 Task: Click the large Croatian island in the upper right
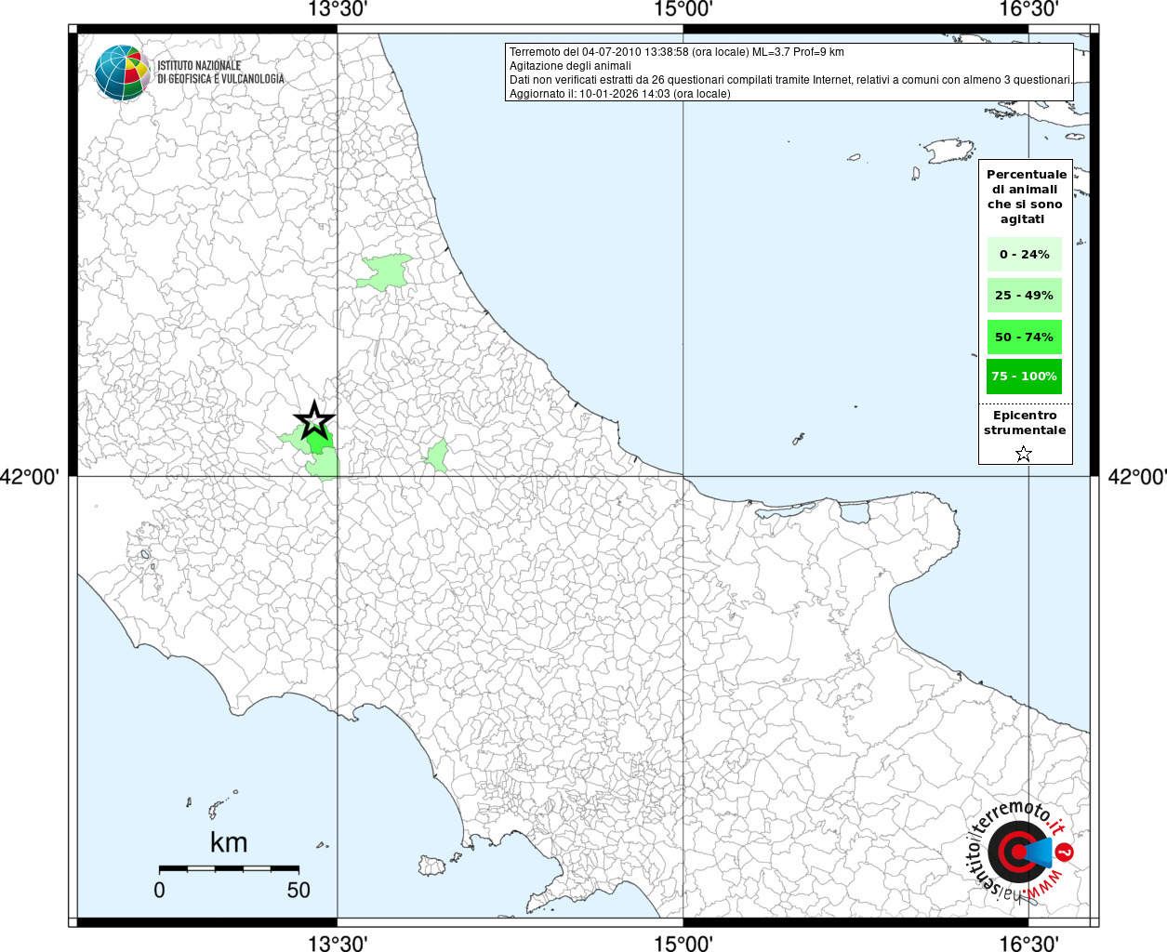point(947,151)
